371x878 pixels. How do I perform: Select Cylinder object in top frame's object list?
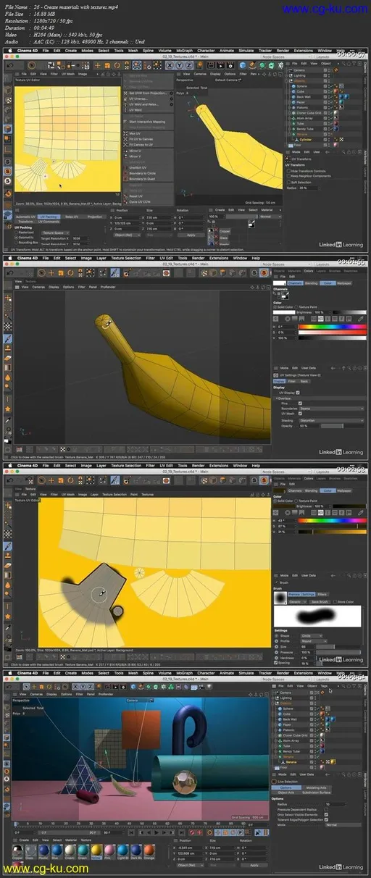[305, 140]
